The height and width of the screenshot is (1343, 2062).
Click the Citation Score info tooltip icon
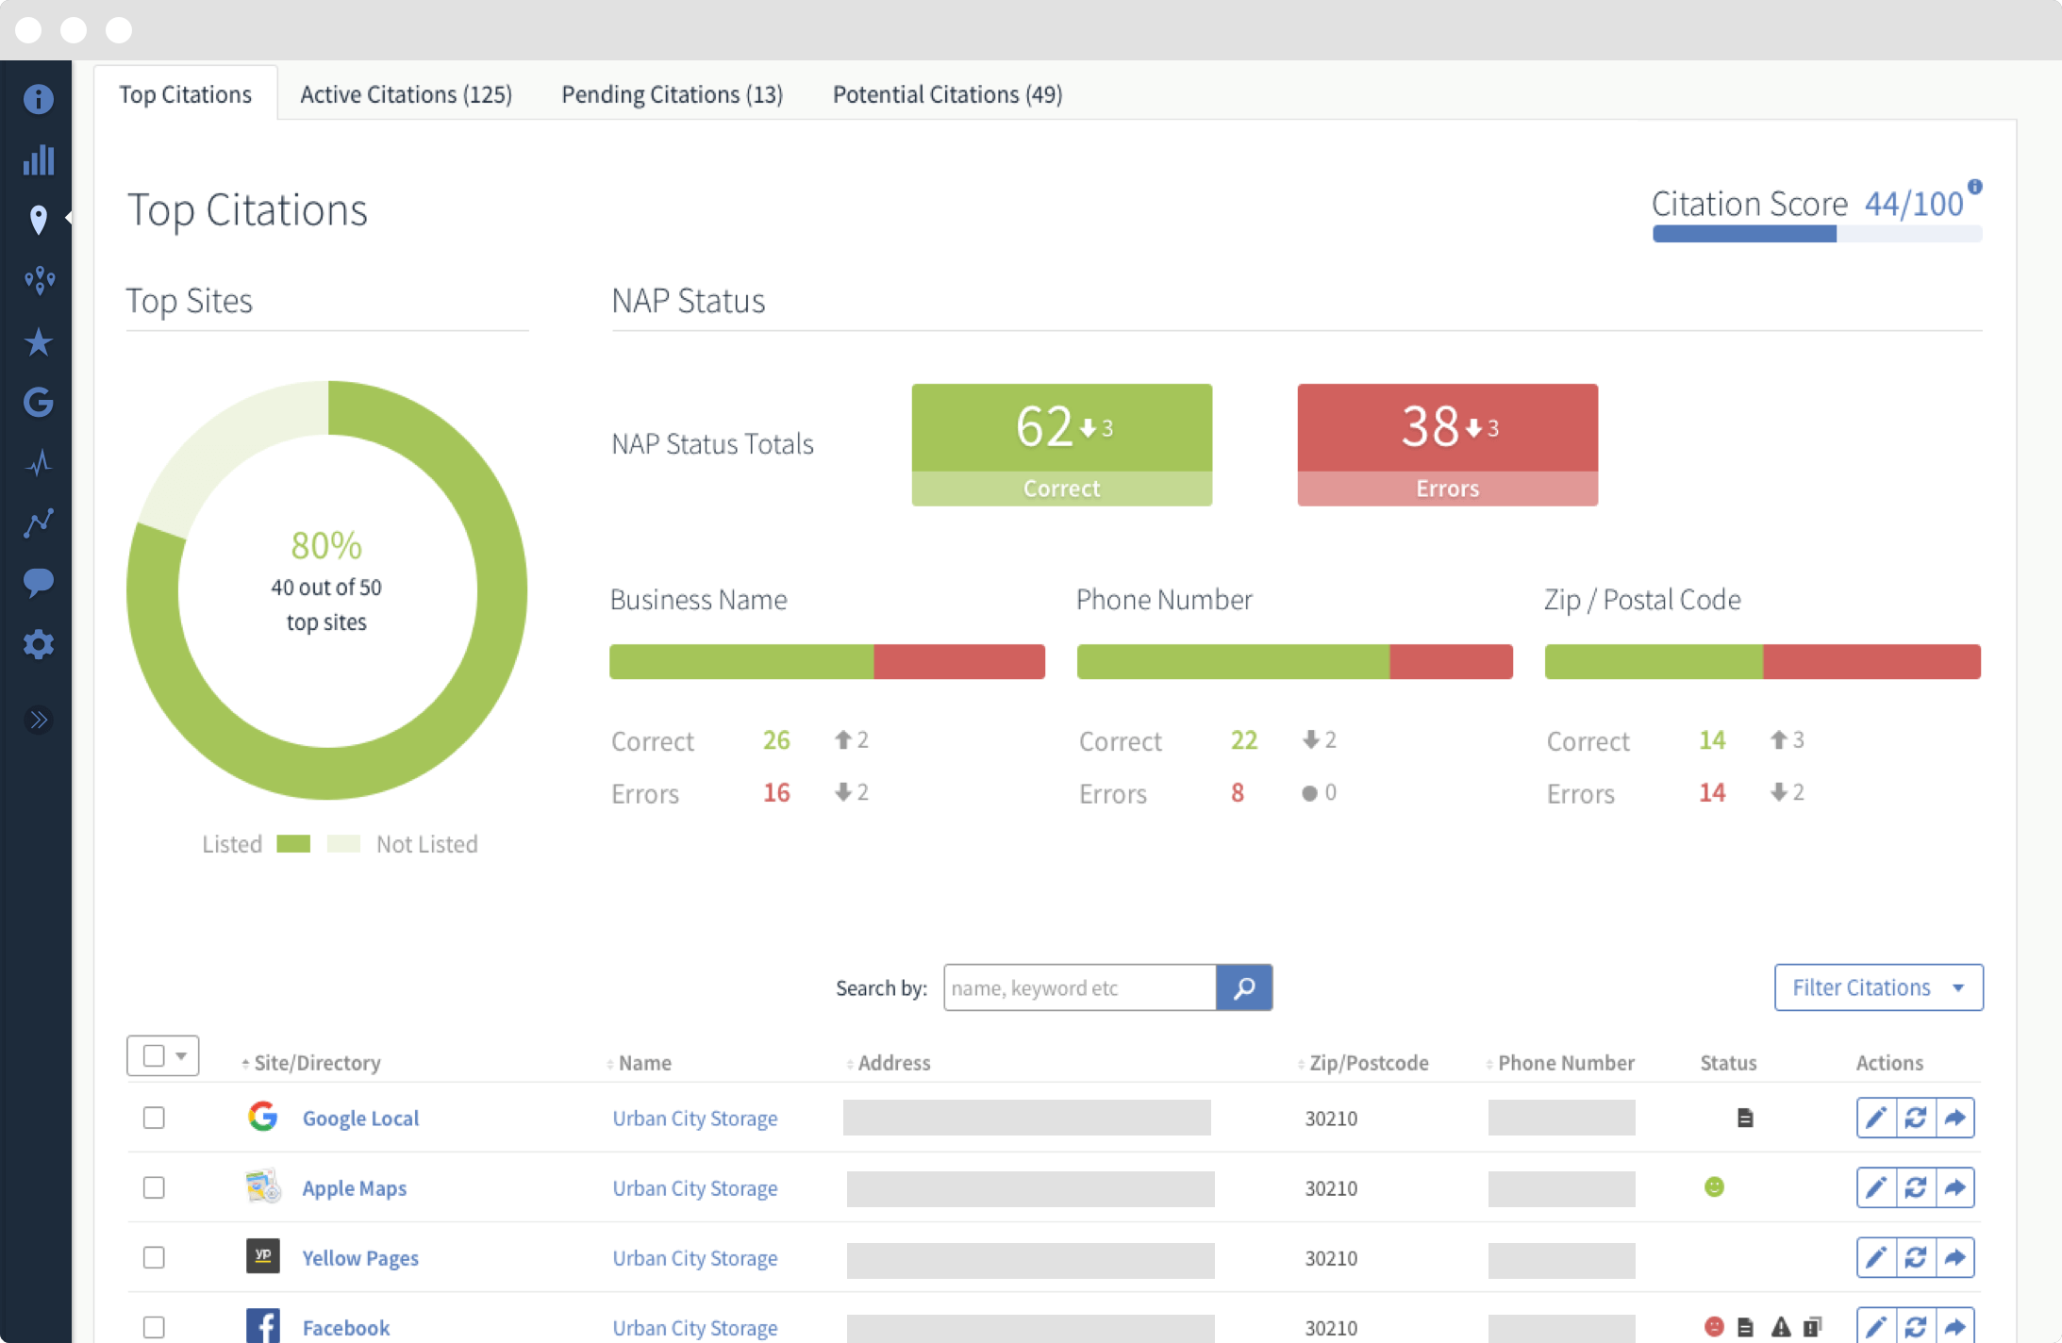1974,187
